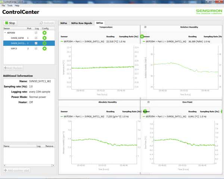Viewport: 224px width, 179px height.
Task: Click small icon in Dew Point panel header
Action: coord(149,102)
